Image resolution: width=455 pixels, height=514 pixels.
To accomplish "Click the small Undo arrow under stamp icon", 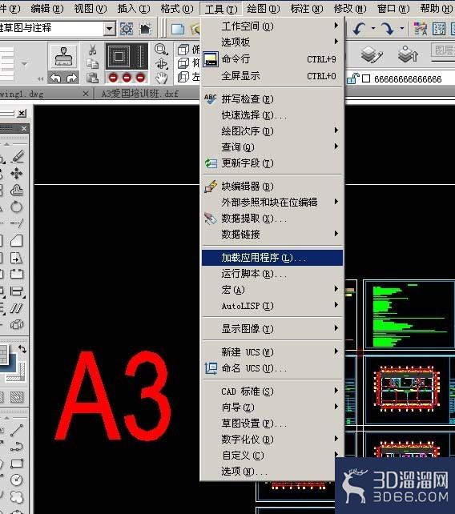I will coord(55,78).
